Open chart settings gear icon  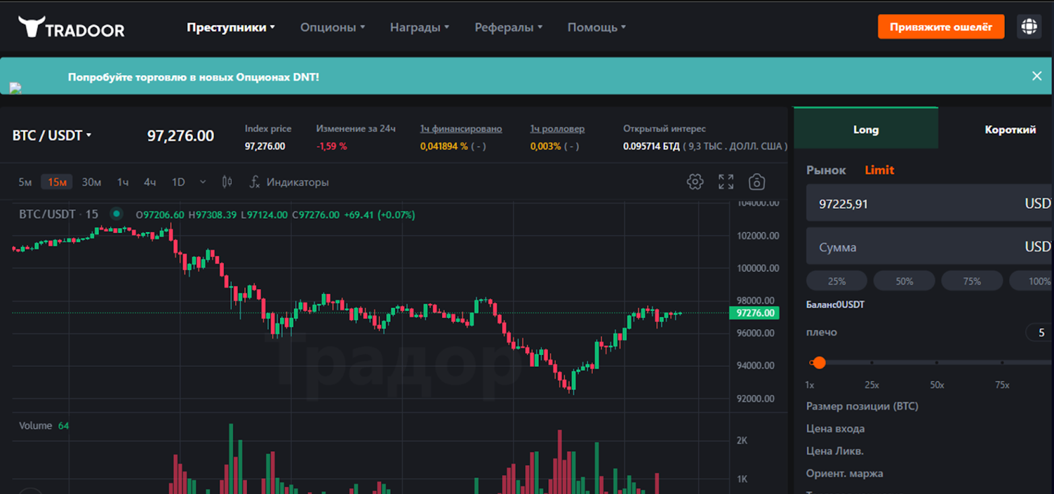click(x=695, y=182)
